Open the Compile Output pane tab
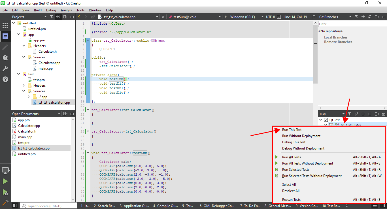387x209 pixels. pos(166,206)
